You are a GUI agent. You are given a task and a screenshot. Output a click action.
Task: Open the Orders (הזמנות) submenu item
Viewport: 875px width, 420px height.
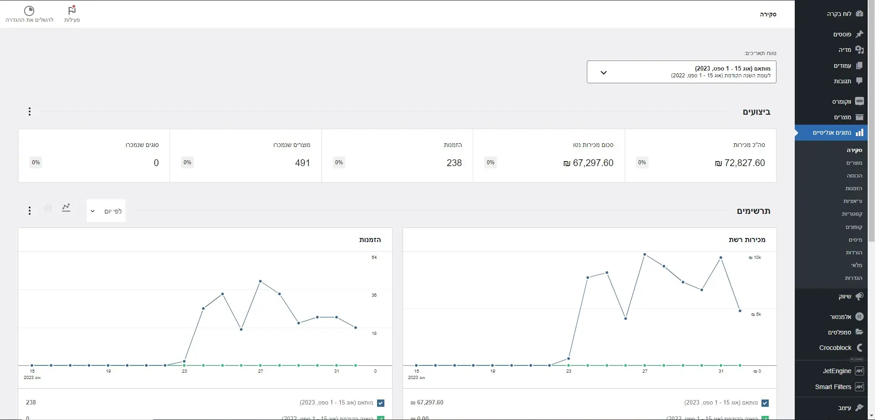tap(854, 188)
